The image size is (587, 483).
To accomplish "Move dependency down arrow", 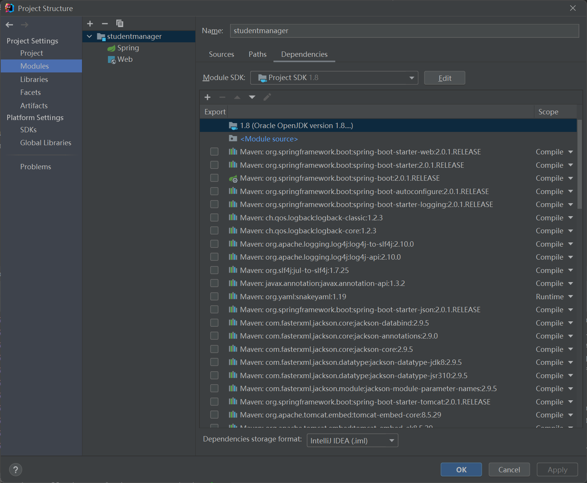I will [x=252, y=97].
